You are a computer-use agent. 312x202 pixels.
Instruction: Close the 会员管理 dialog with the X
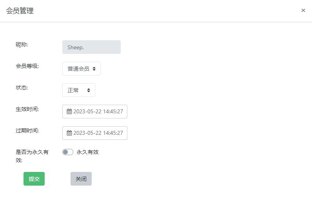click(x=303, y=10)
